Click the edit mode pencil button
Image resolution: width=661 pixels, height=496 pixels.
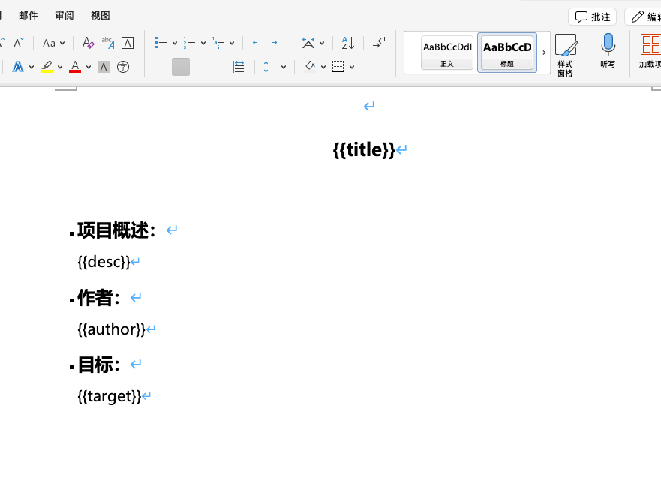click(643, 17)
